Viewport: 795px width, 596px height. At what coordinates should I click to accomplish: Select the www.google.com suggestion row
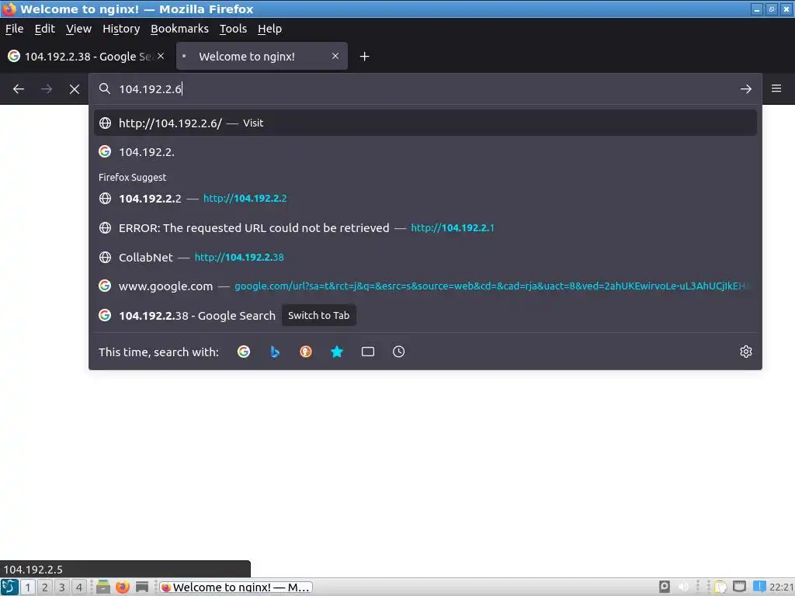pos(425,286)
